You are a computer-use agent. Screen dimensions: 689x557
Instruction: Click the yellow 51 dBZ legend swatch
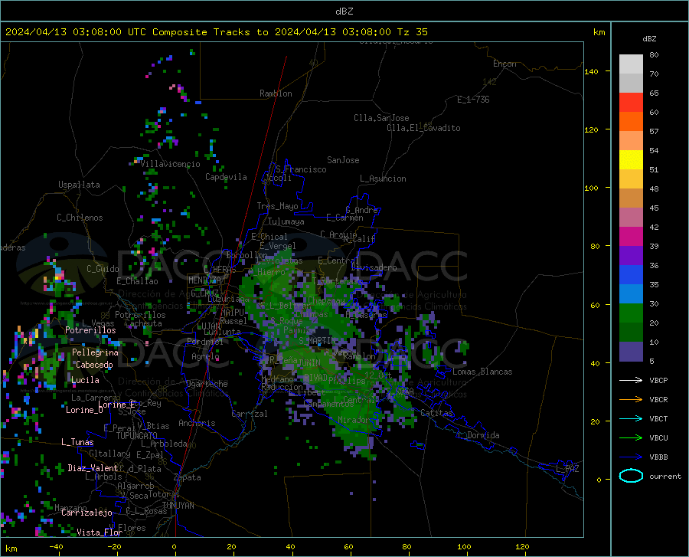pos(631,160)
